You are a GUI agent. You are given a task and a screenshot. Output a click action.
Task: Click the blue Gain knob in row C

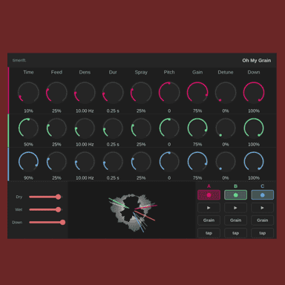pyautogui.click(x=197, y=162)
